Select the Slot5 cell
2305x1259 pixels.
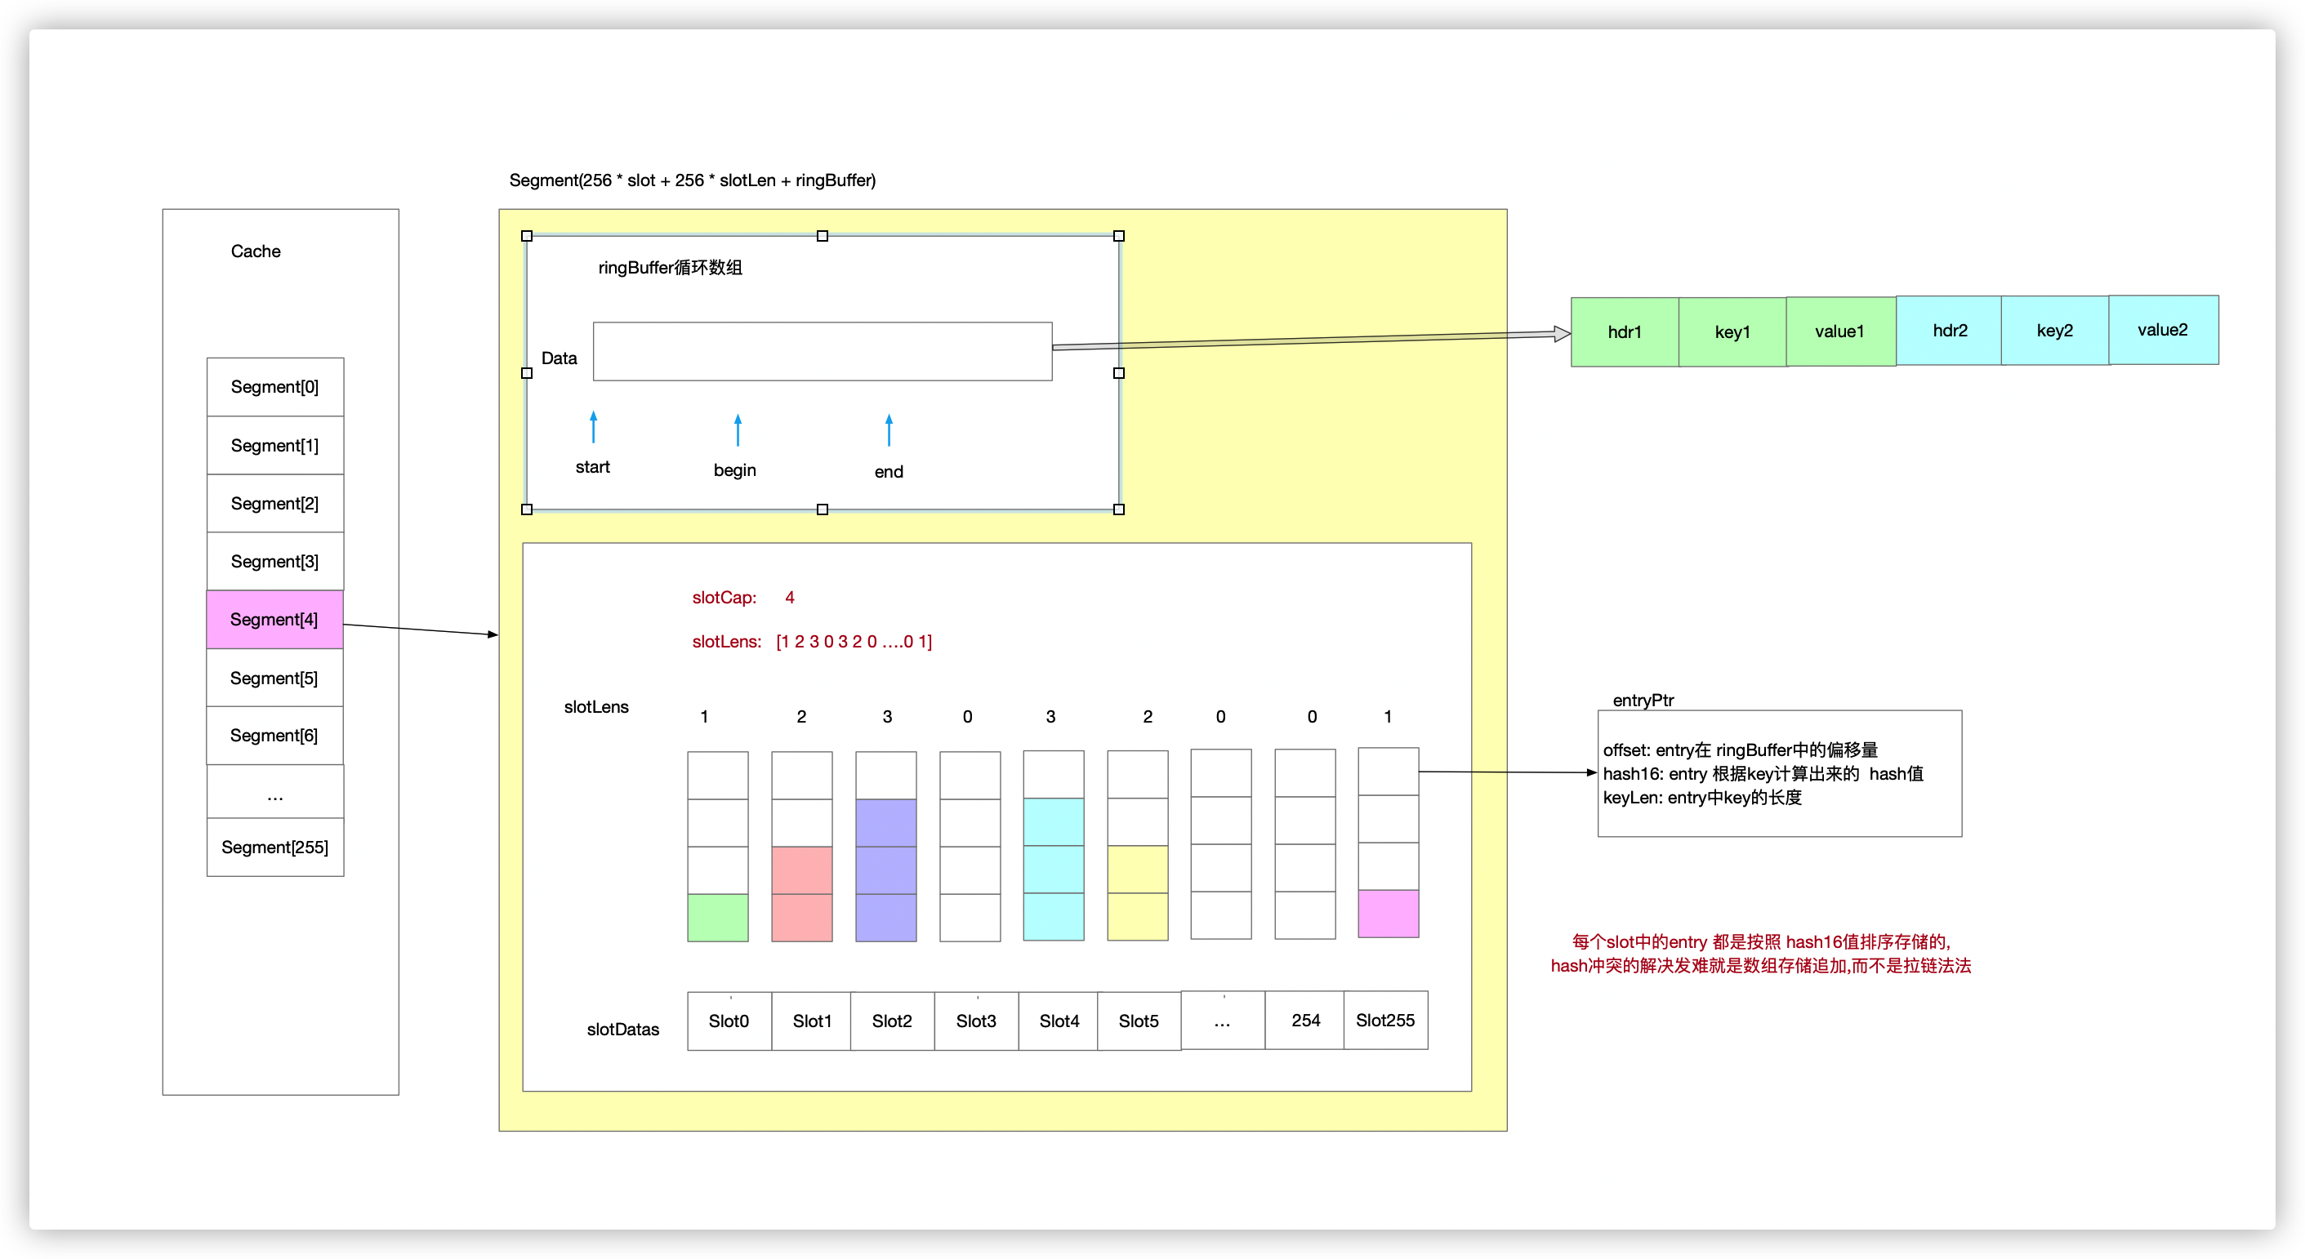click(1139, 1021)
